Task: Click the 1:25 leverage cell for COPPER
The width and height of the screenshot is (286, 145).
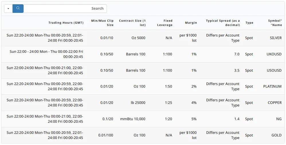Action: tap(169, 103)
